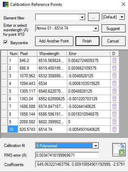This screenshot has height=172, width=128.
Task: Click Add Another Point button
Action: point(54,41)
